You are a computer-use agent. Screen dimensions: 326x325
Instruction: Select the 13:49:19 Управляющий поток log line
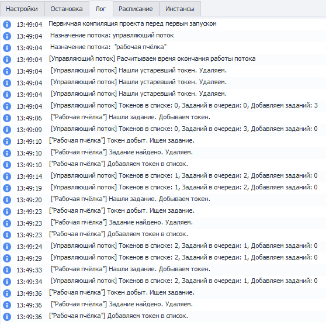click(x=163, y=188)
